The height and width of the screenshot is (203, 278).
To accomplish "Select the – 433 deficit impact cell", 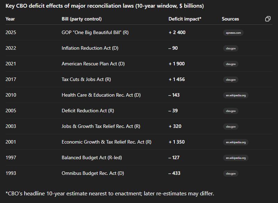I will (174, 173).
